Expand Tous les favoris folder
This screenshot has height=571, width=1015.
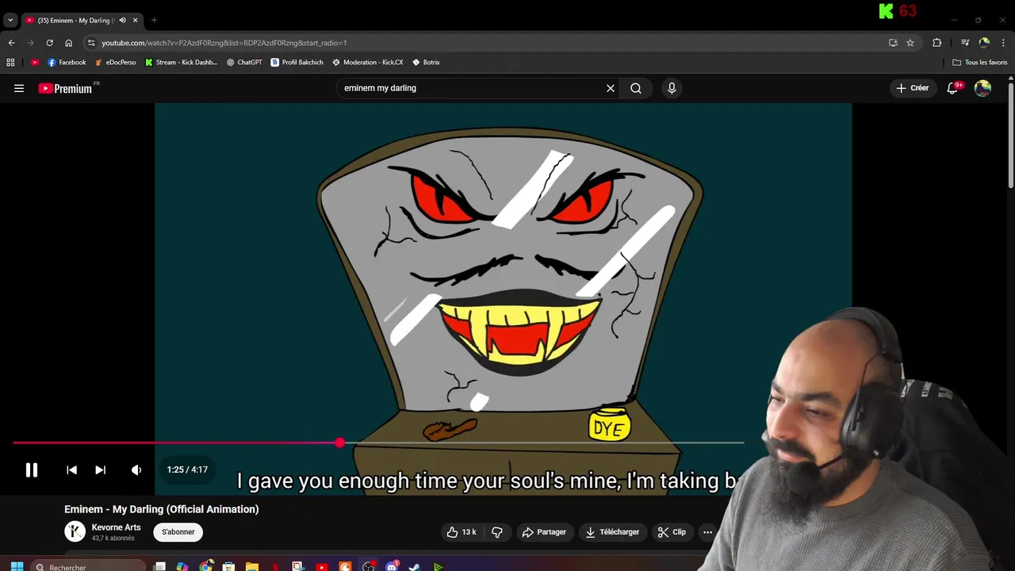(979, 62)
